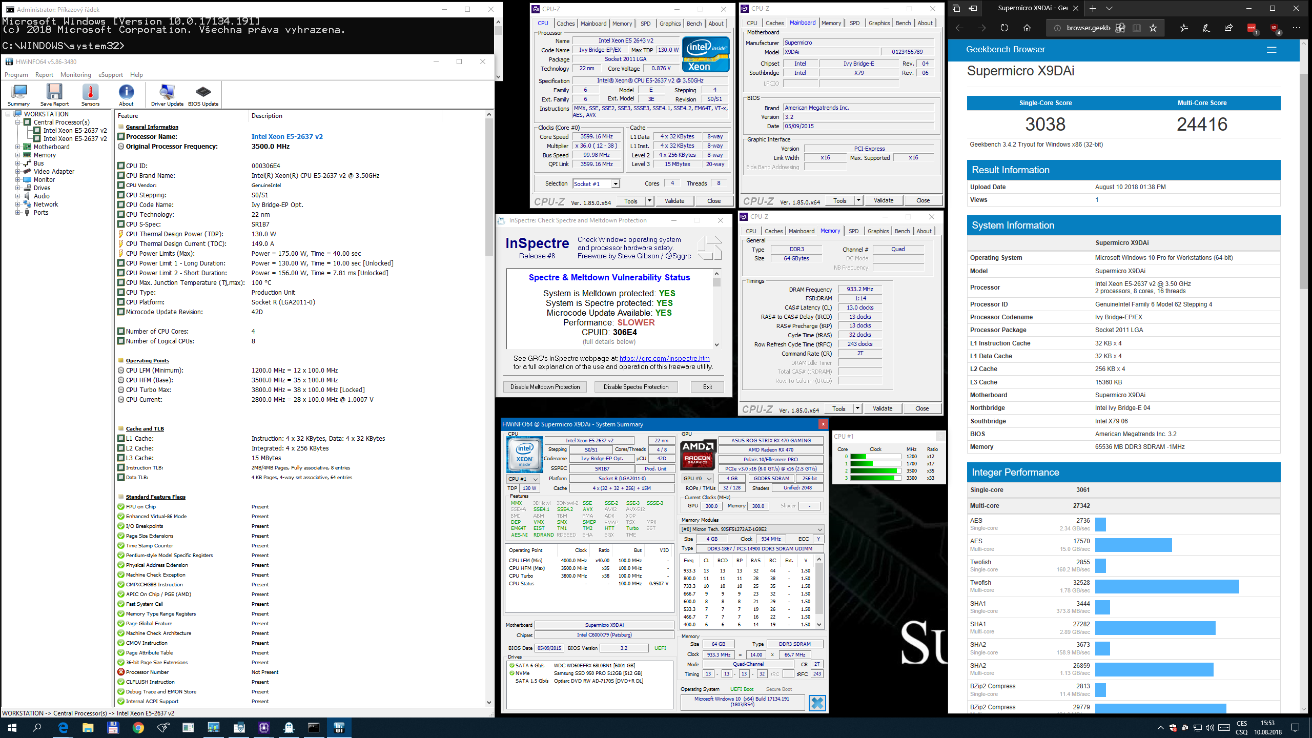1312x738 pixels.
Task: Open HWiNFO eSupport menu
Action: point(111,75)
